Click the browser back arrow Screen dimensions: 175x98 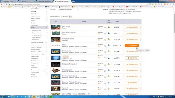pos(2,4)
